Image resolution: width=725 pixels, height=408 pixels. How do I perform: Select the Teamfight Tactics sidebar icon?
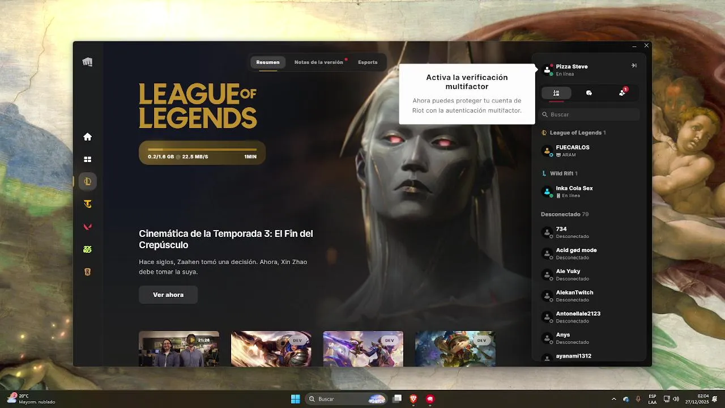87,204
